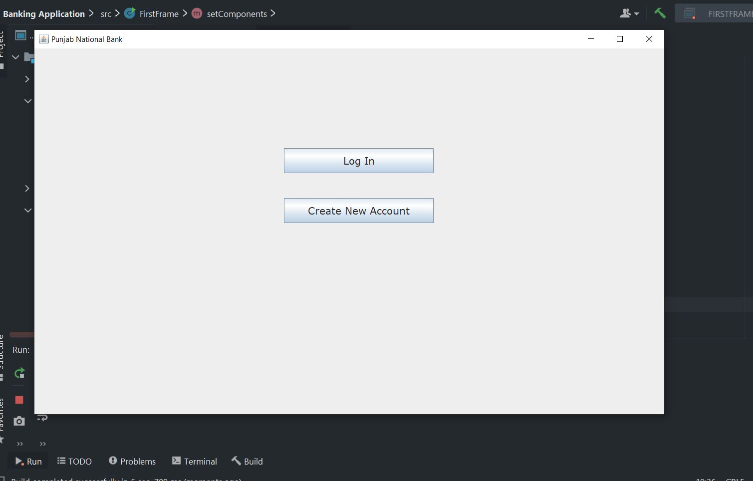The image size is (753, 481).
Task: Click the green Build hammer icon
Action: point(660,12)
